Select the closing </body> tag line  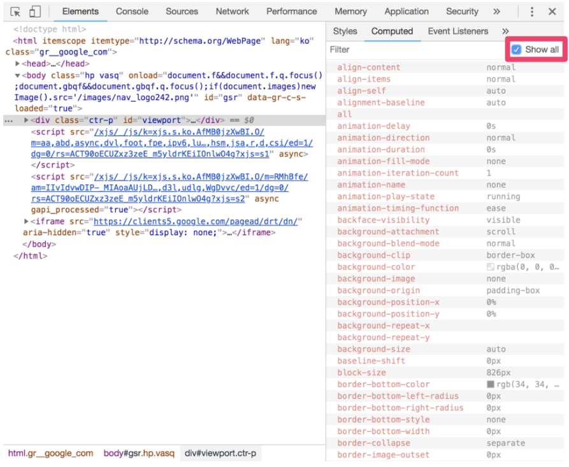40,244
